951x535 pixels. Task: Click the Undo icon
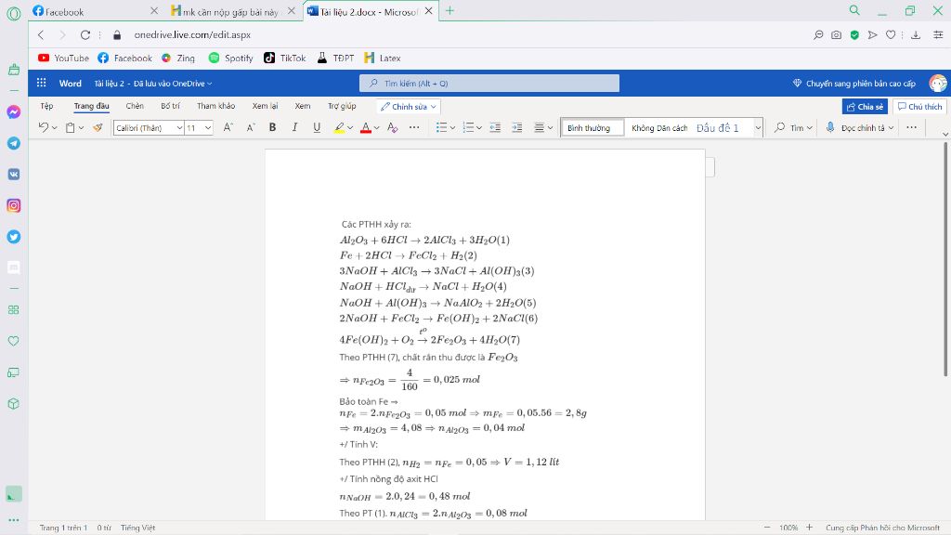[x=43, y=127]
